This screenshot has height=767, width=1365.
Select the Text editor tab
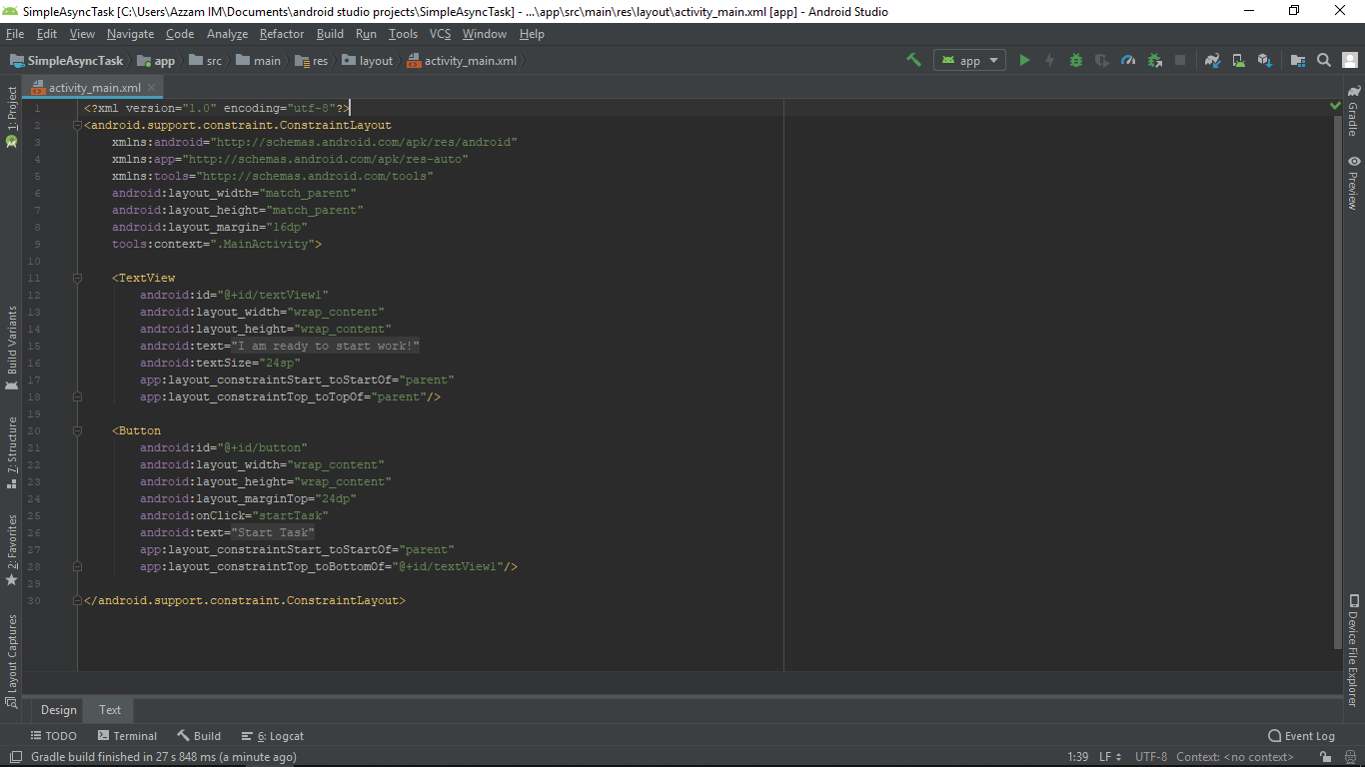tap(110, 710)
